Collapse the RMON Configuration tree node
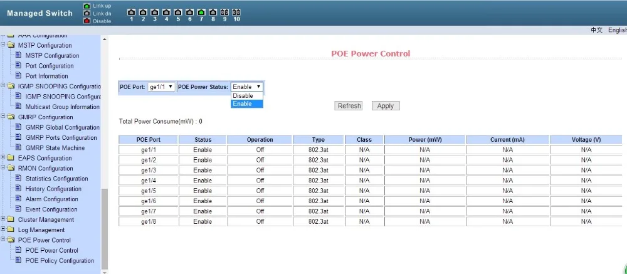 [x=3, y=168]
